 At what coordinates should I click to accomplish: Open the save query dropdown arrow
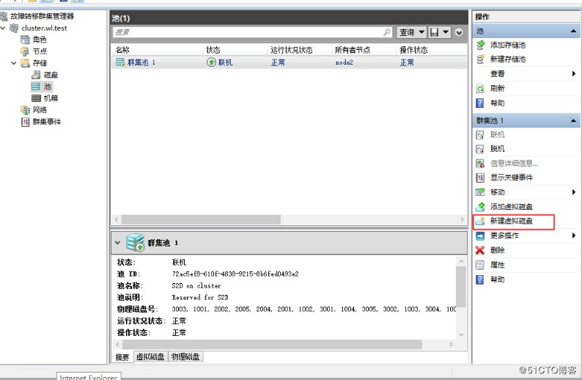[446, 32]
